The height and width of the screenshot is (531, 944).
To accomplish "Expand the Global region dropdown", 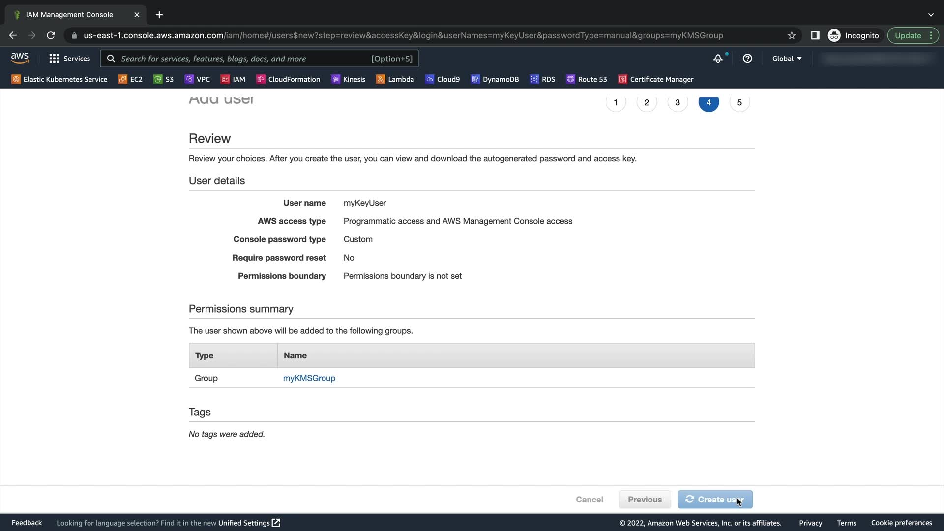I will (787, 59).
